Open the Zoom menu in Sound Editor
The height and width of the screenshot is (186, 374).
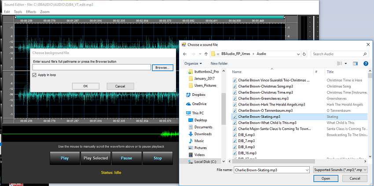click(x=45, y=12)
